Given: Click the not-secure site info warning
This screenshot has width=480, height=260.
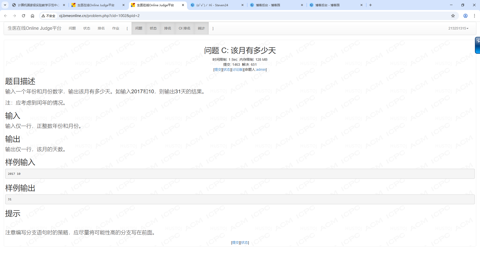Looking at the screenshot, I should (x=48, y=16).
